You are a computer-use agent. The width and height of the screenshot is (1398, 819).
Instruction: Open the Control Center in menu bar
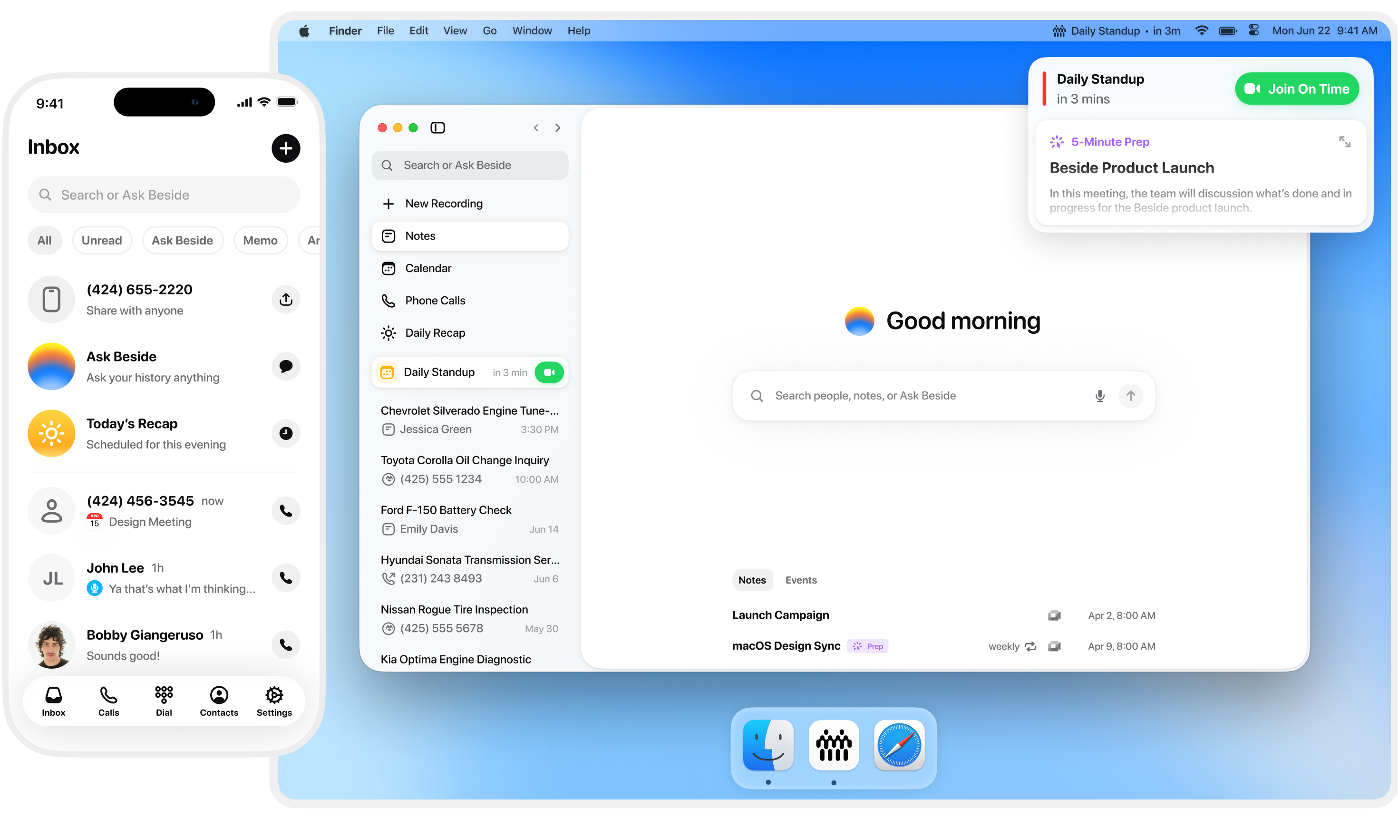coord(1253,30)
